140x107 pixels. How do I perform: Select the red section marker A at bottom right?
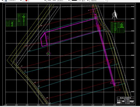tap(118, 90)
